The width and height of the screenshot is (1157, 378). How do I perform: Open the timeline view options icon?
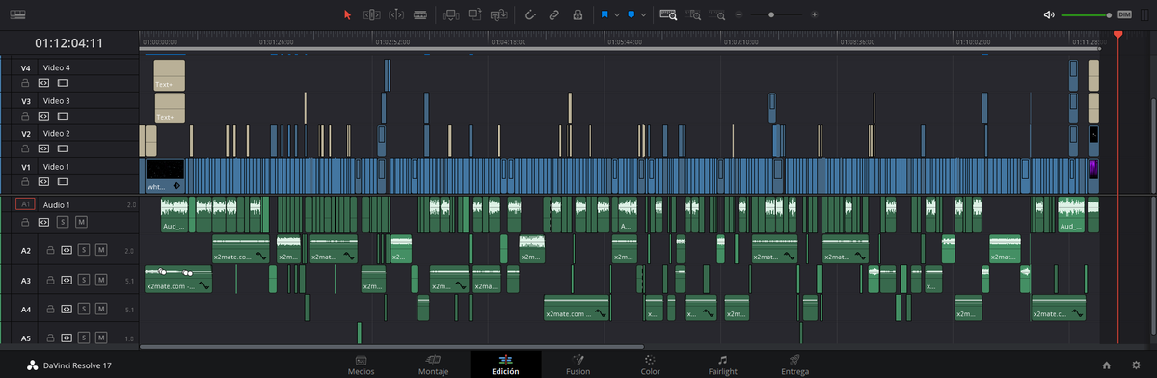tap(17, 14)
